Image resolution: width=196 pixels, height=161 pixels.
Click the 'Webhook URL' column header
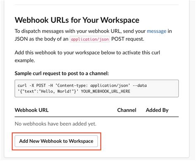(x=31, y=110)
